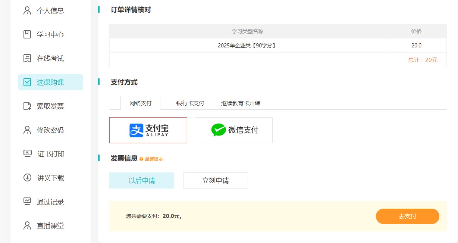Click the 修改密码 sidebar icon

point(27,130)
